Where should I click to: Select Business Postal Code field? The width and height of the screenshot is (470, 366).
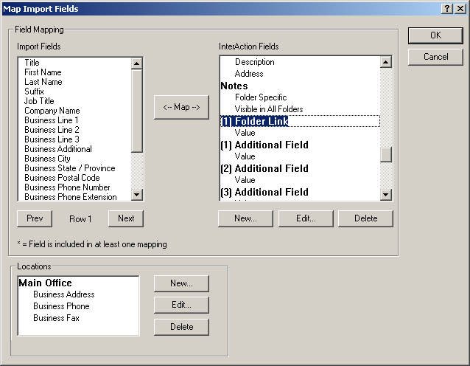[x=62, y=178]
